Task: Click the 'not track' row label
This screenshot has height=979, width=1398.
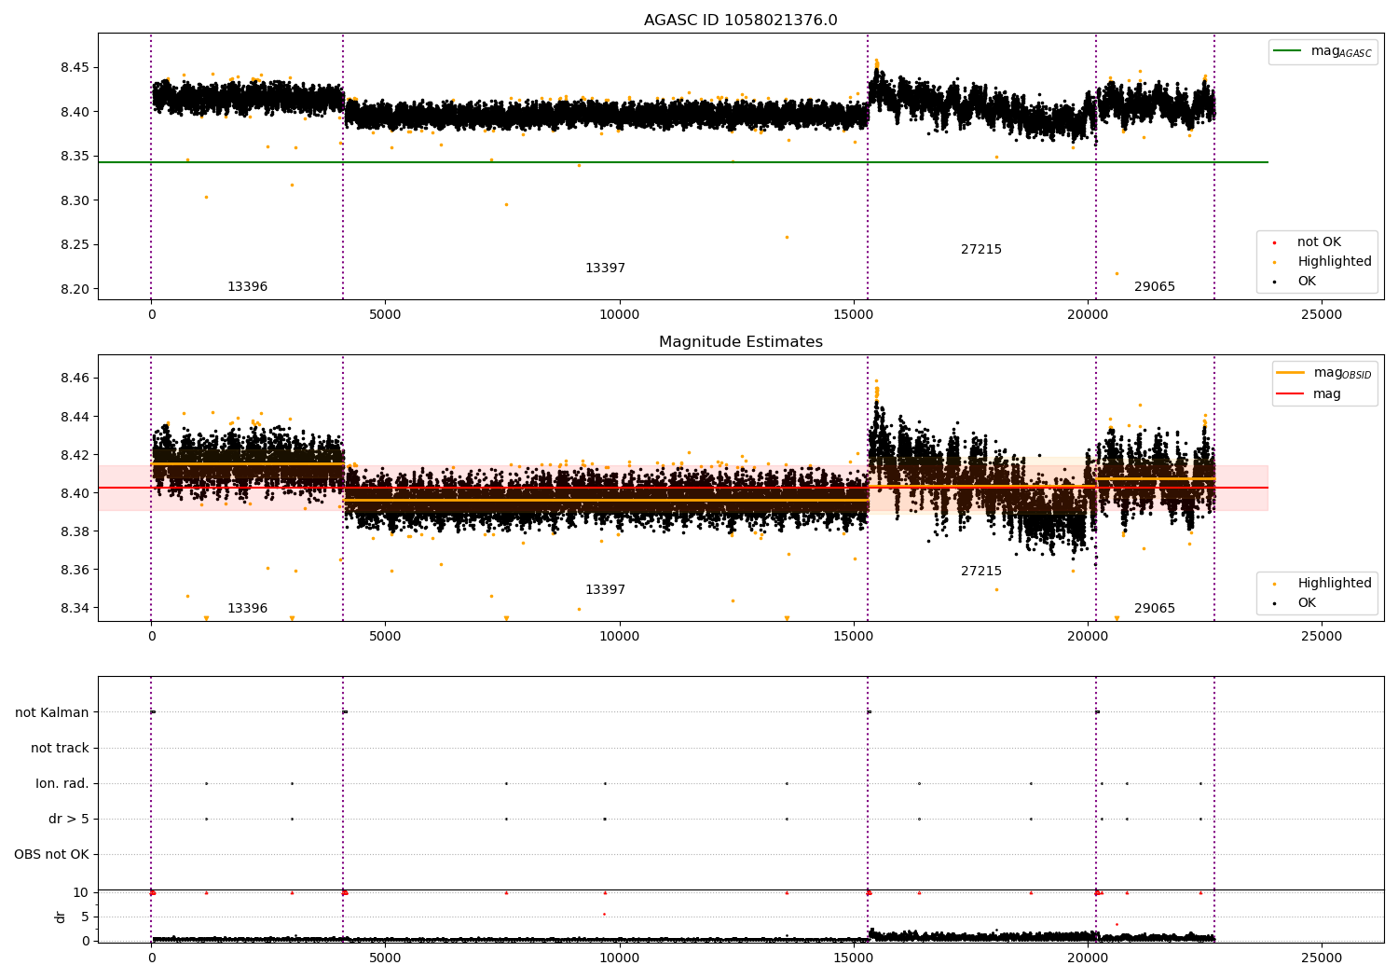Action: pos(60,748)
